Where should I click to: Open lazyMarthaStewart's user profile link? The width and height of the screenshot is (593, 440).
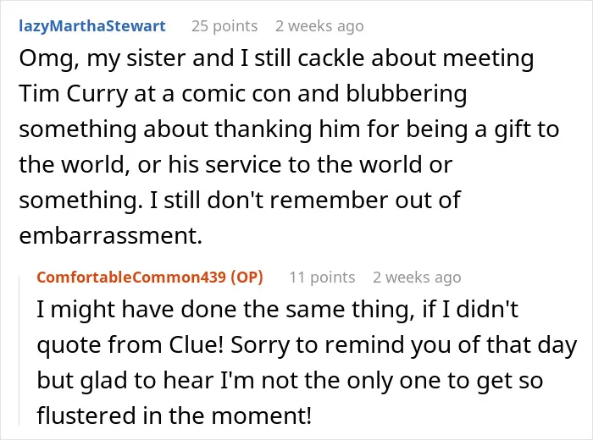pos(92,26)
